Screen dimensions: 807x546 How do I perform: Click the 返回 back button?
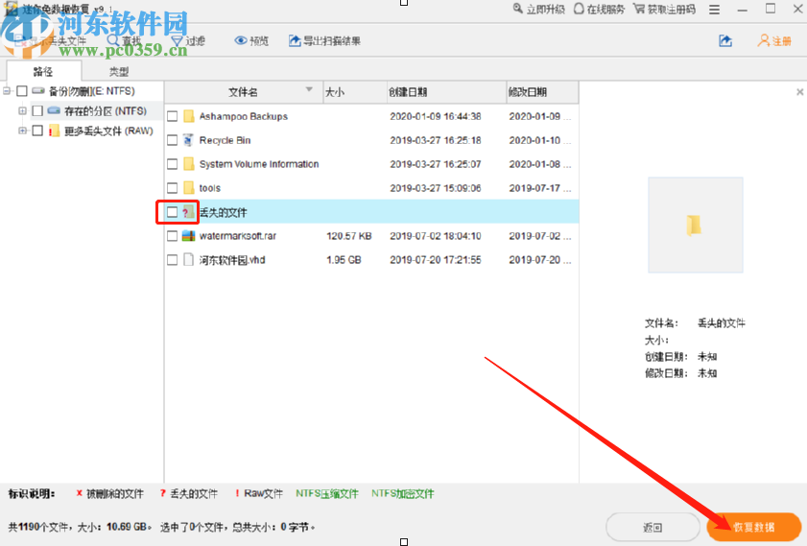(653, 527)
